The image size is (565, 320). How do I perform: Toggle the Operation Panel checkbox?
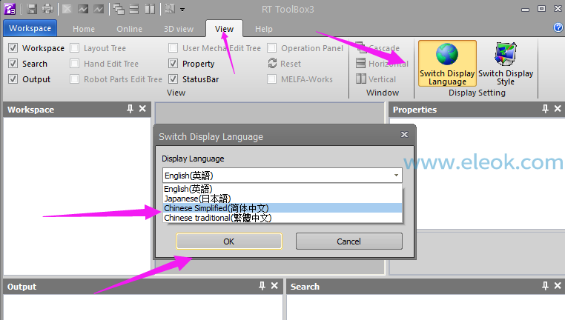coord(272,48)
